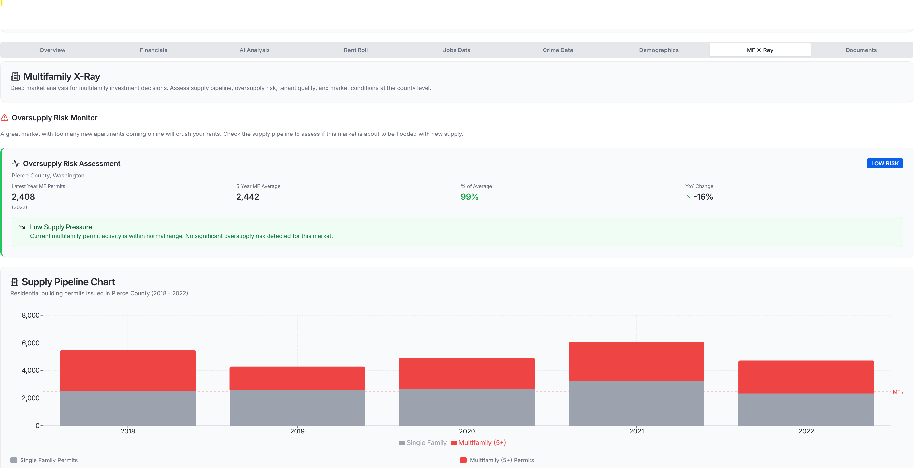
Task: Switch to the Overview tab
Action: 52,50
